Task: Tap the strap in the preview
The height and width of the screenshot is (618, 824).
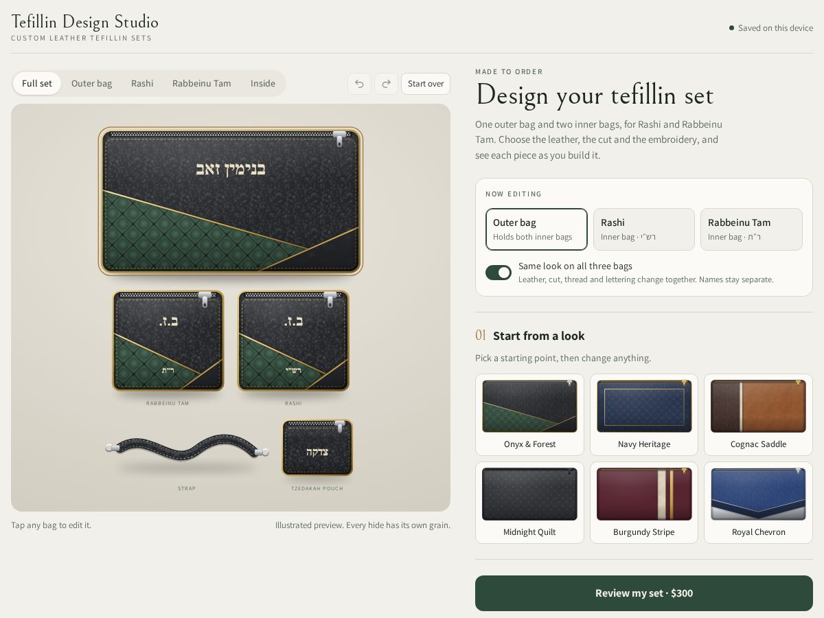Action: [187, 448]
